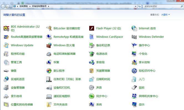Click the 恢复 icon

[49, 62]
